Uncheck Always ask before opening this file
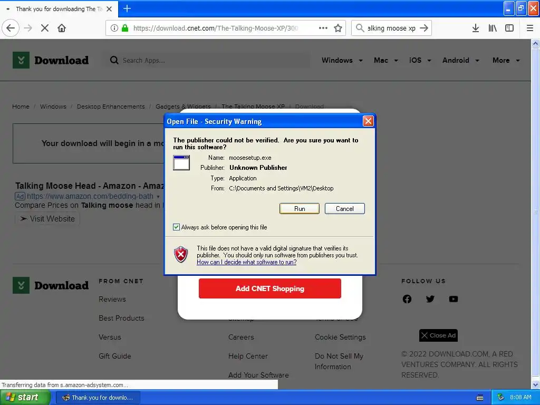This screenshot has height=405, width=540. coord(176,227)
